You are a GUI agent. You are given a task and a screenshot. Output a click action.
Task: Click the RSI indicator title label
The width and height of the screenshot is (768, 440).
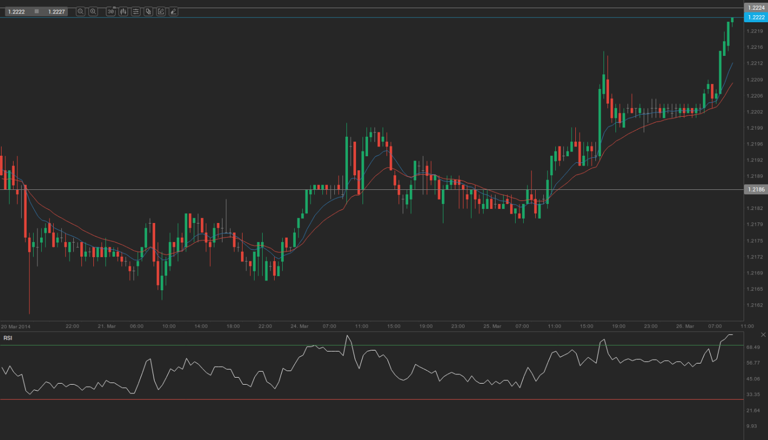(x=8, y=338)
